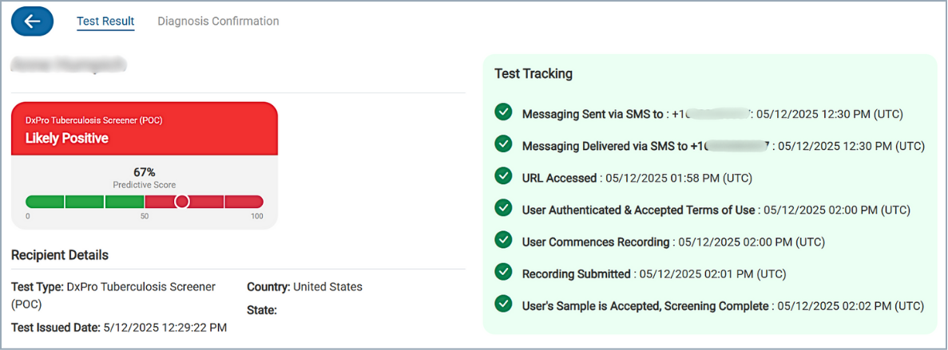Click the Messaging Sent via SMS entry text

(x=713, y=114)
